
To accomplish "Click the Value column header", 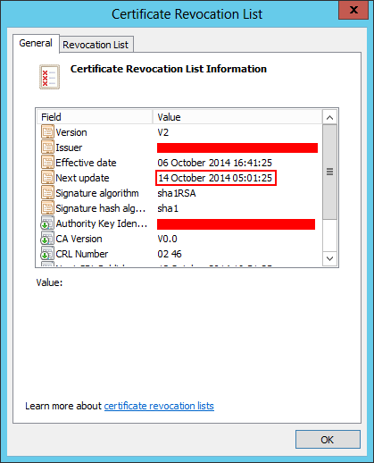I will click(x=237, y=117).
